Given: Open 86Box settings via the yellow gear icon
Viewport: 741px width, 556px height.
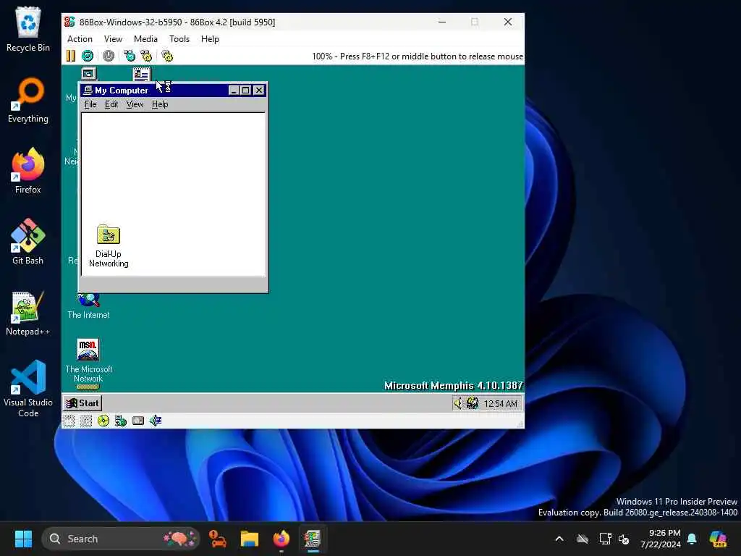Looking at the screenshot, I should point(167,56).
